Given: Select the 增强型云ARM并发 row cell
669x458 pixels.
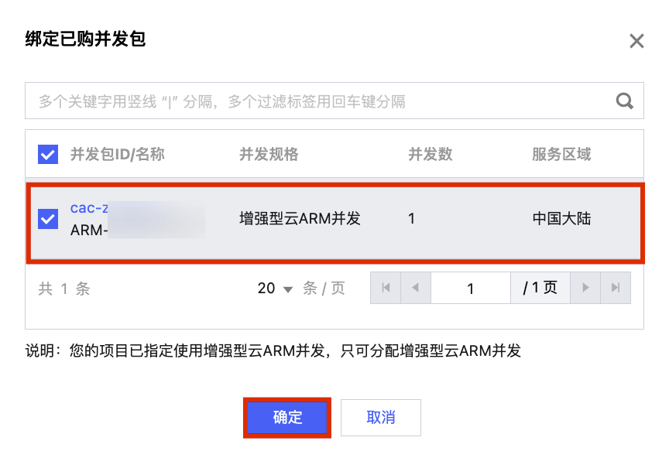Looking at the screenshot, I should pos(300,219).
